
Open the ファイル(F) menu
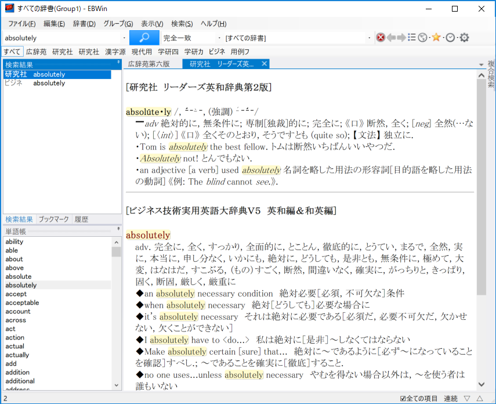pyautogui.click(x=22, y=24)
